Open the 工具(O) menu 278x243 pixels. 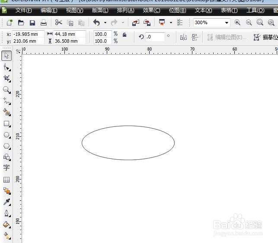[x=256, y=10]
